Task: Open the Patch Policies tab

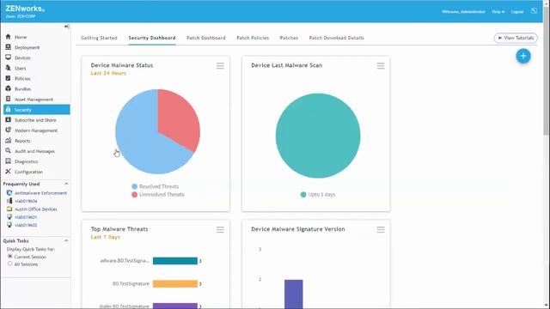Action: point(253,38)
